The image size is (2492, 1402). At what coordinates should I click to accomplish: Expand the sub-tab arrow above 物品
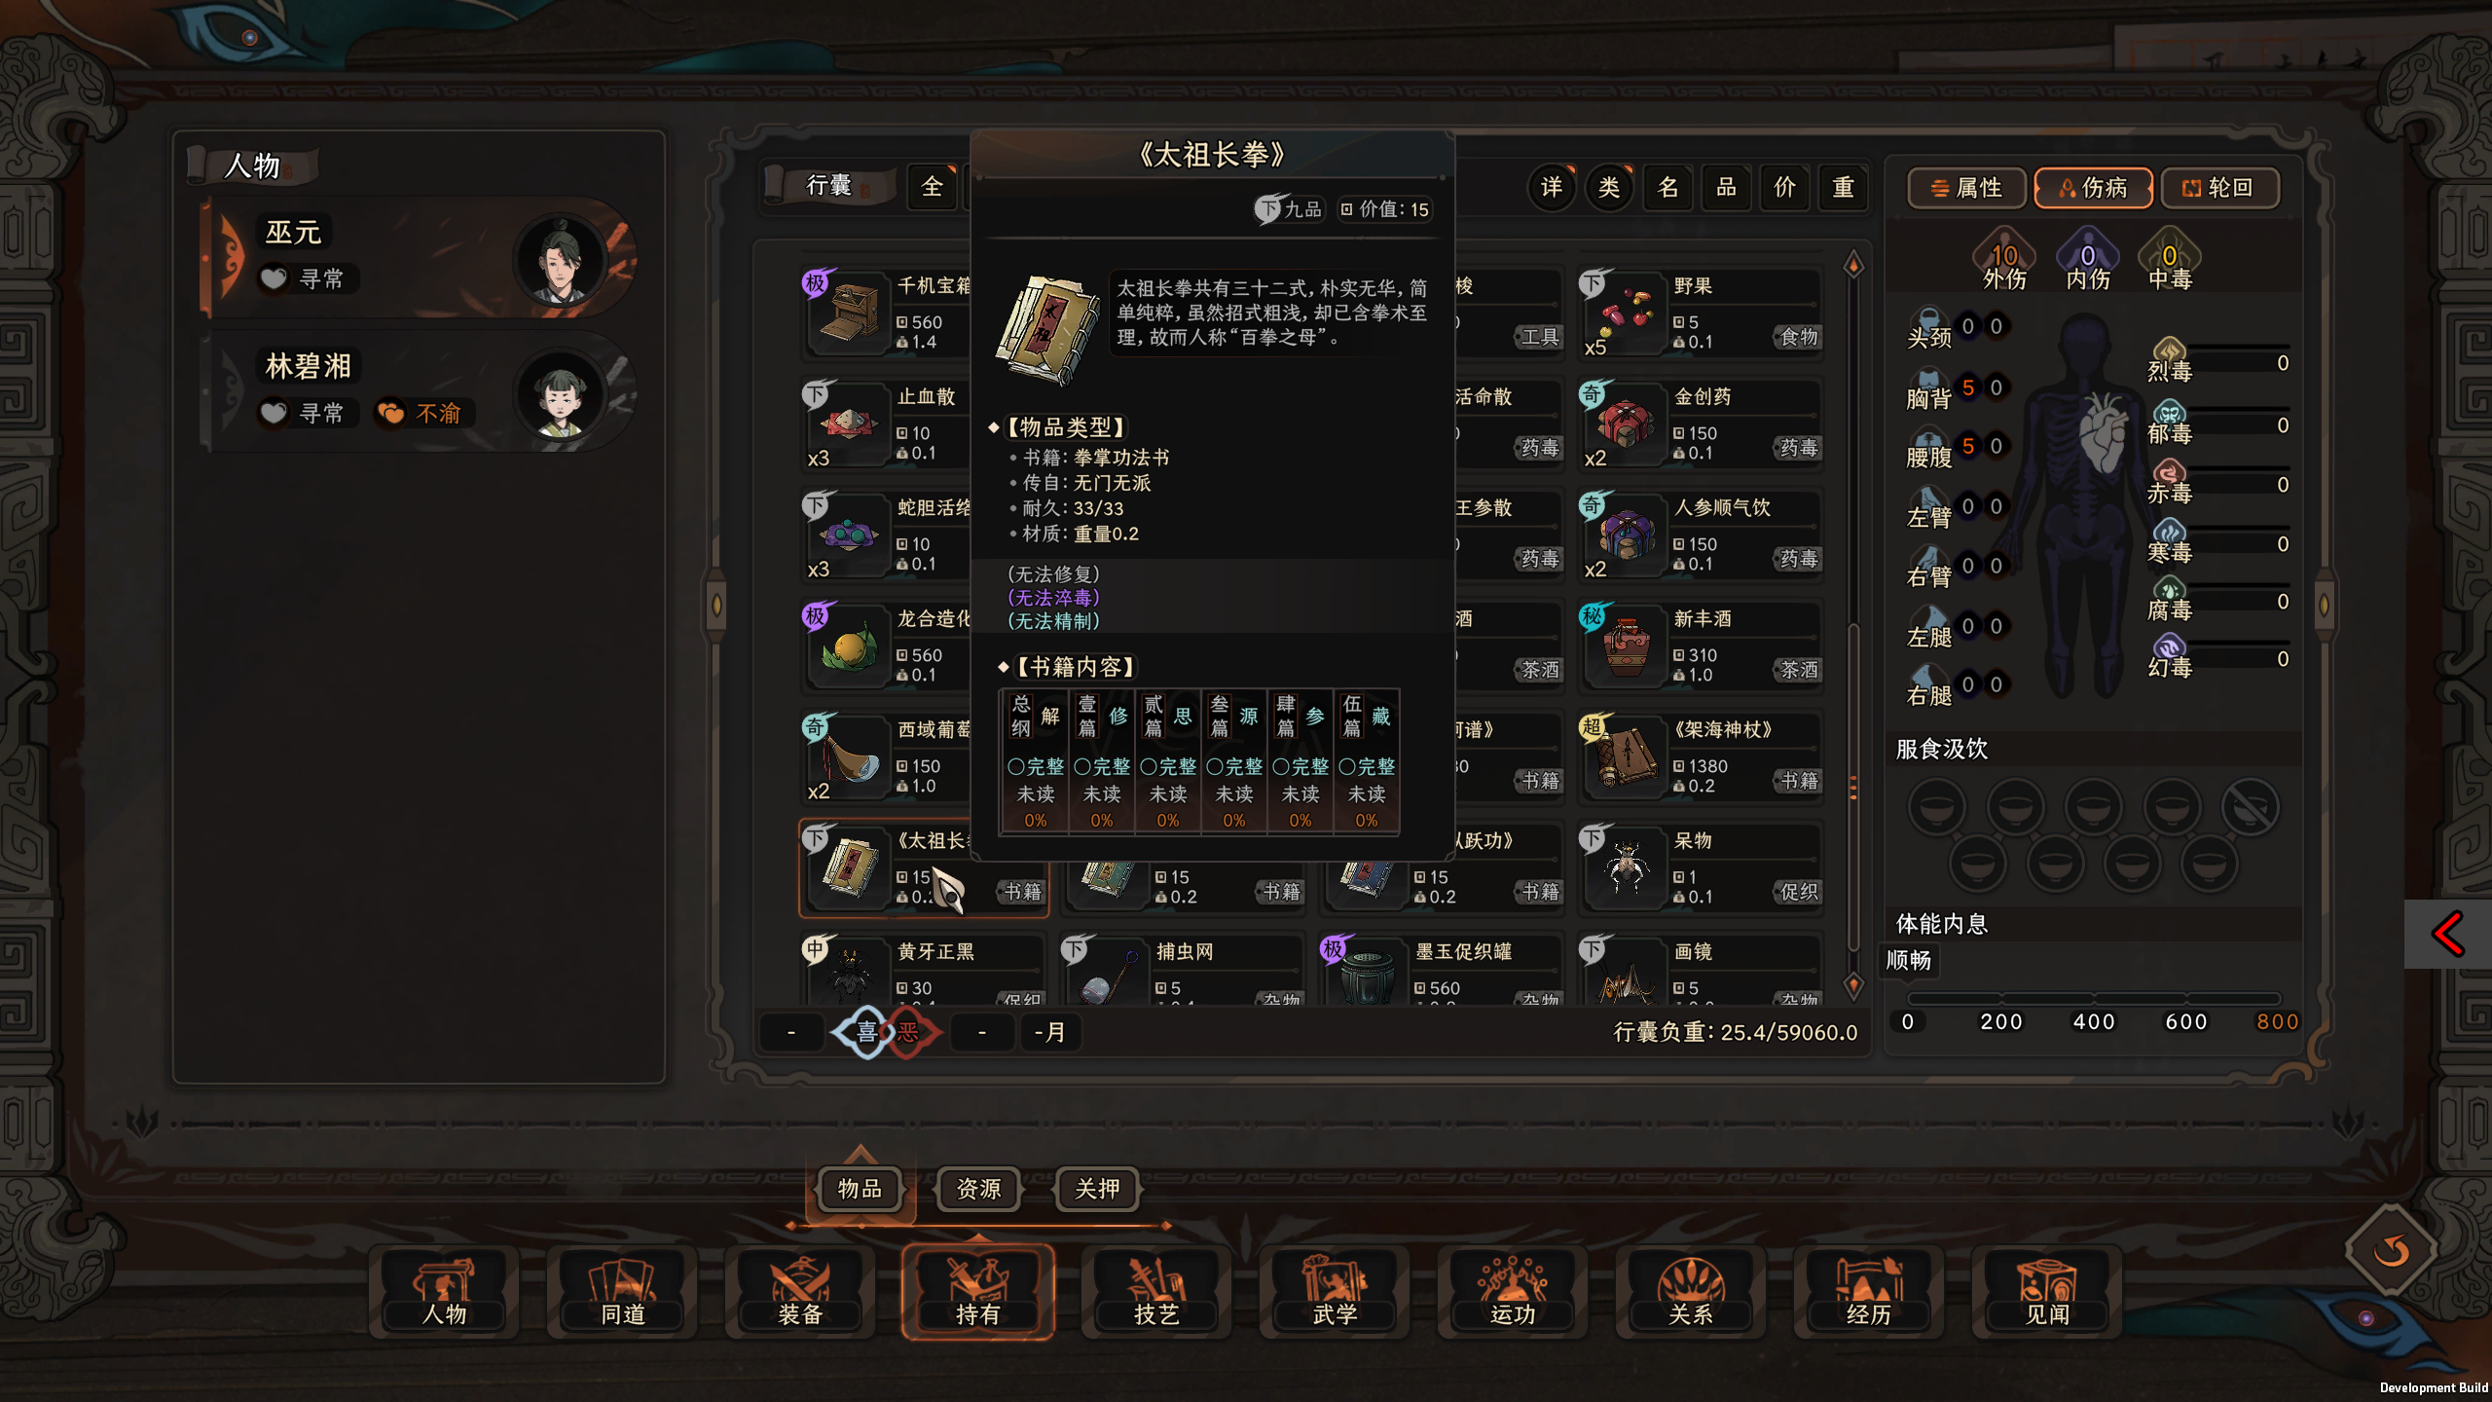pos(860,1154)
